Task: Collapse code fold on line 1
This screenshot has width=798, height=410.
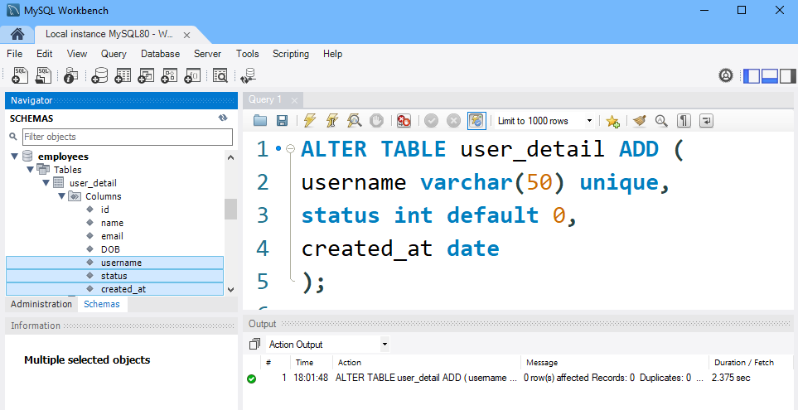Action: 291,148
